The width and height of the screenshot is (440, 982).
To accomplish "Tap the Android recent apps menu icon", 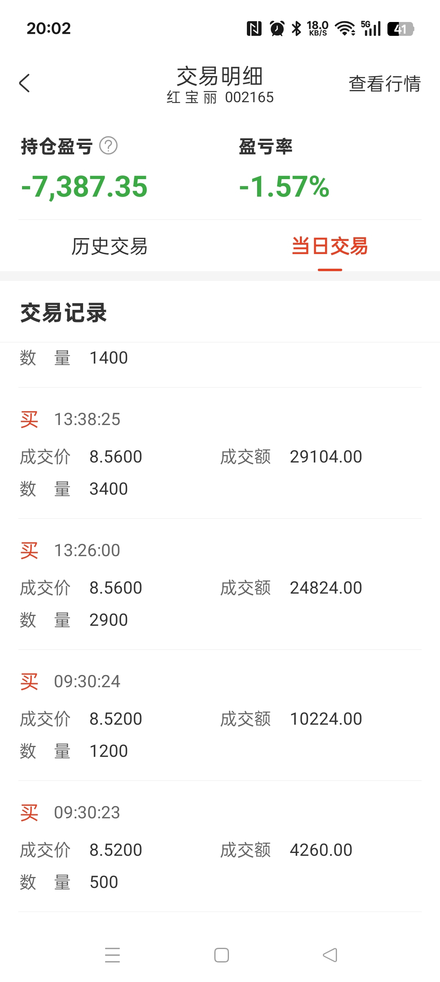I will pos(112,955).
